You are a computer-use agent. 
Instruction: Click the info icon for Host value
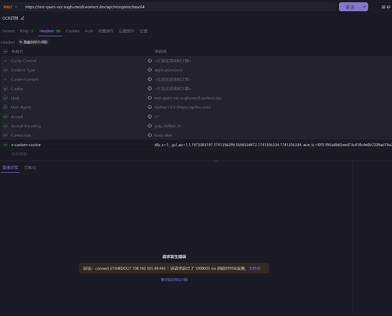[150, 98]
